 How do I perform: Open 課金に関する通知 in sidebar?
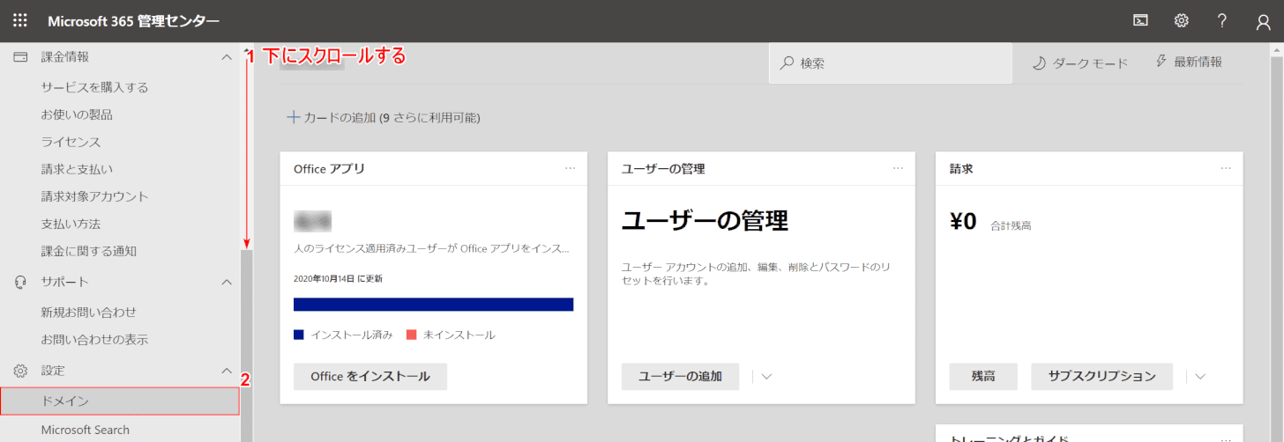[x=89, y=251]
